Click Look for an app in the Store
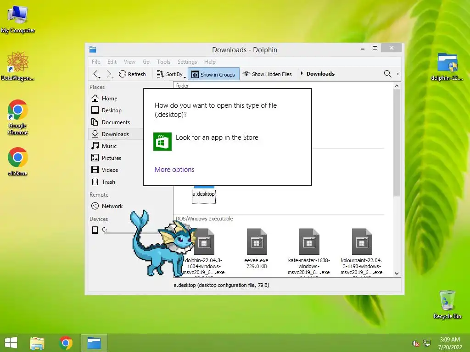The height and width of the screenshot is (352, 470). tap(217, 137)
